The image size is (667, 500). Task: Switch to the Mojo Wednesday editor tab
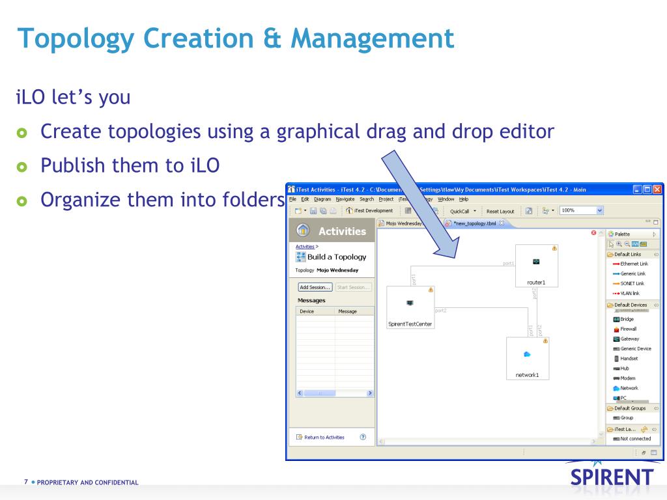401,223
